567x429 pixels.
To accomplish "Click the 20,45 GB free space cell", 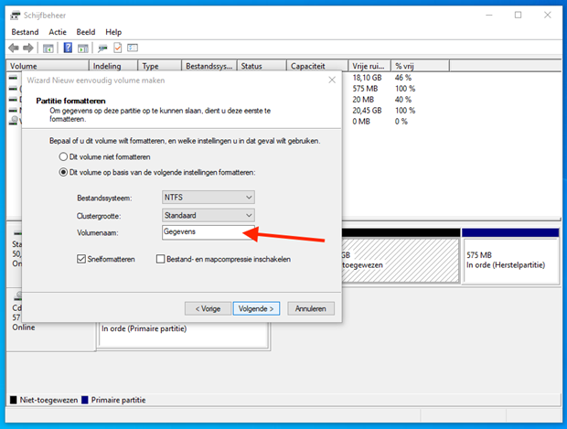I will (x=367, y=111).
